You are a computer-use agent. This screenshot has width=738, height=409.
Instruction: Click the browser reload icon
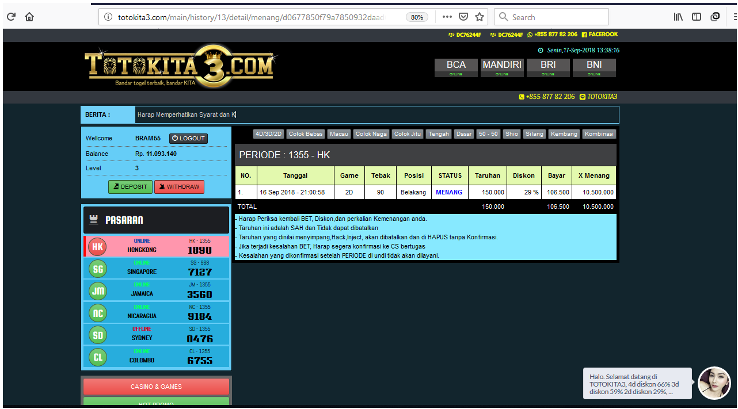(x=11, y=17)
